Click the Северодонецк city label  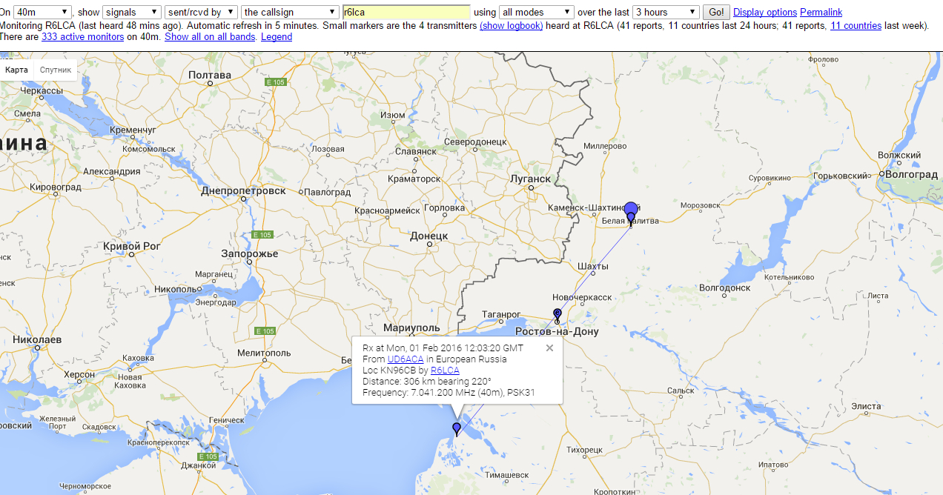coord(475,142)
